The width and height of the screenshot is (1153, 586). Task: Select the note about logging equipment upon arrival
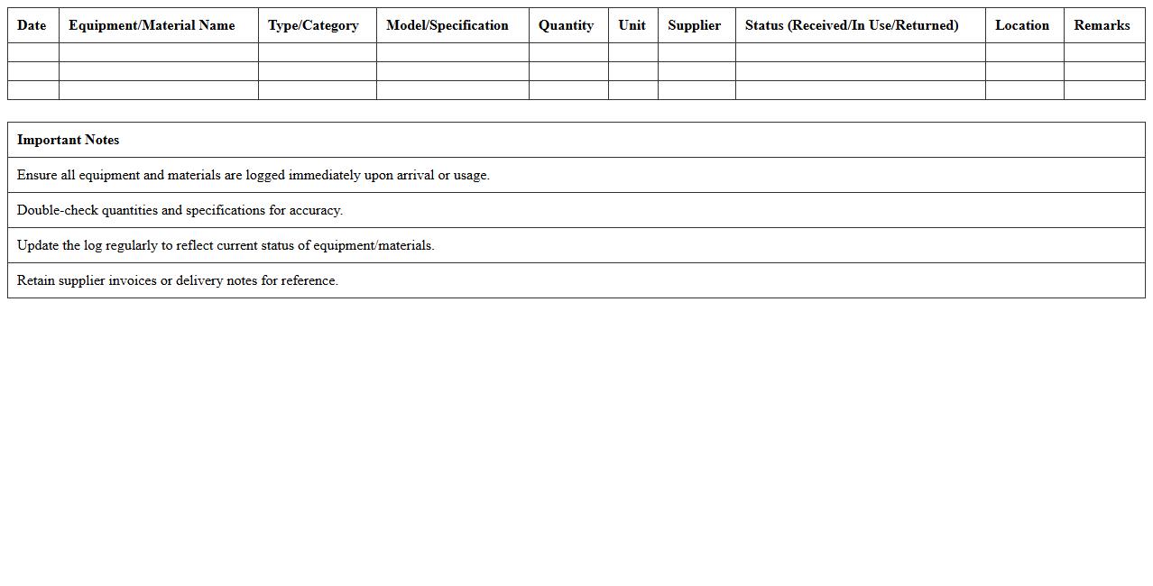[x=254, y=175]
